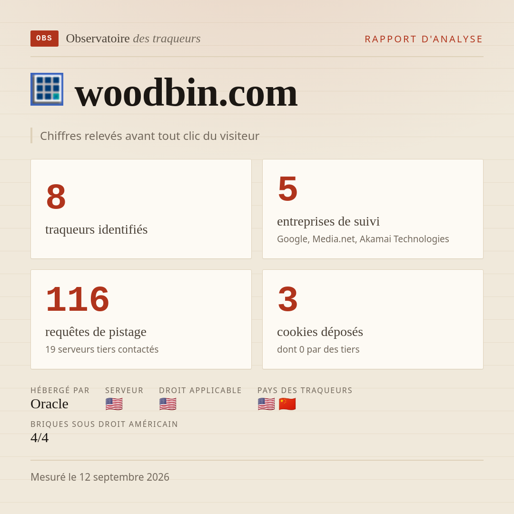Click the red OBS logo badge

click(x=45, y=39)
